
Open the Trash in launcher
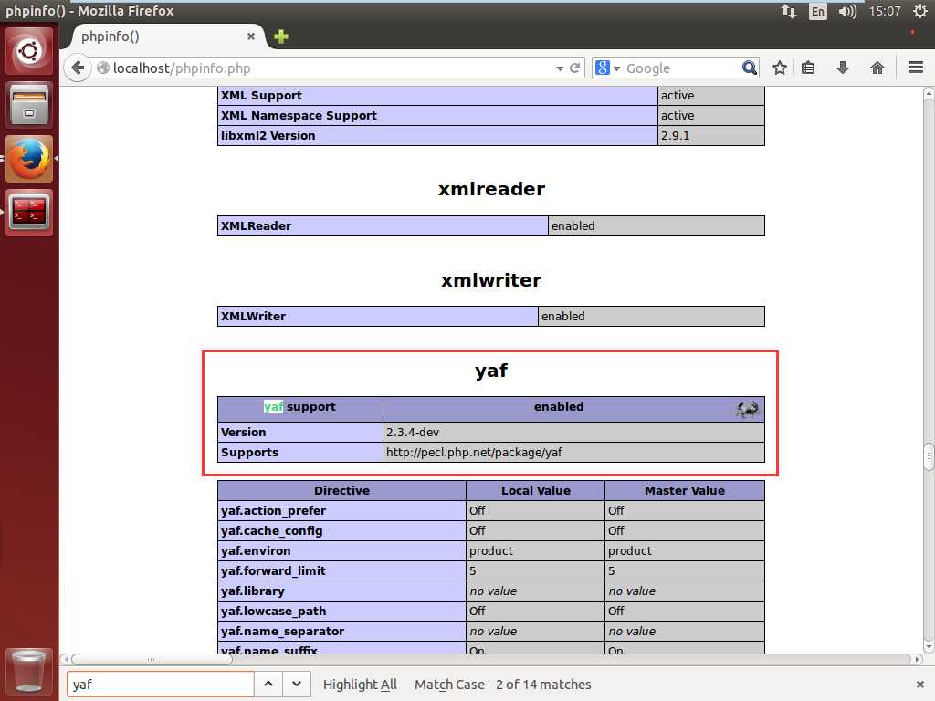(28, 671)
